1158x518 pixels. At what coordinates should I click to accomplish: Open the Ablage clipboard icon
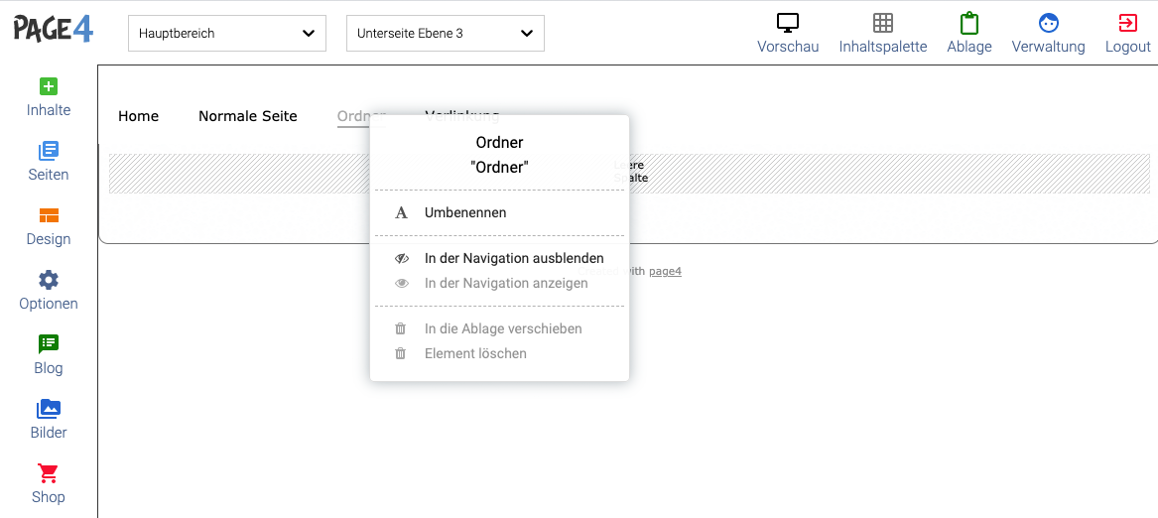click(x=968, y=23)
